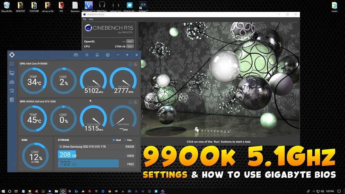Click the CPU fan speed 2777 RPM dial
The image size is (345, 194).
click(x=123, y=81)
